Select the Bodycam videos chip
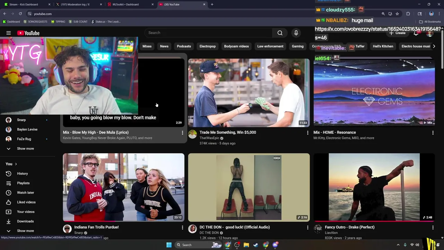Image resolution: width=444 pixels, height=250 pixels. 236,46
